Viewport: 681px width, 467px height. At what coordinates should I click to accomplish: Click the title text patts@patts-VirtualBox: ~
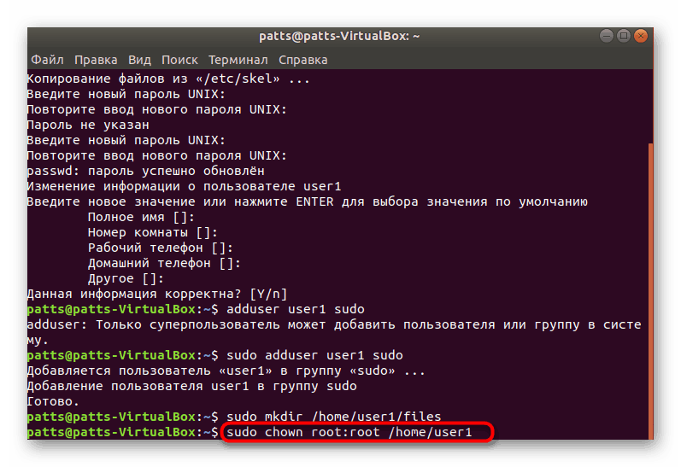click(x=339, y=36)
